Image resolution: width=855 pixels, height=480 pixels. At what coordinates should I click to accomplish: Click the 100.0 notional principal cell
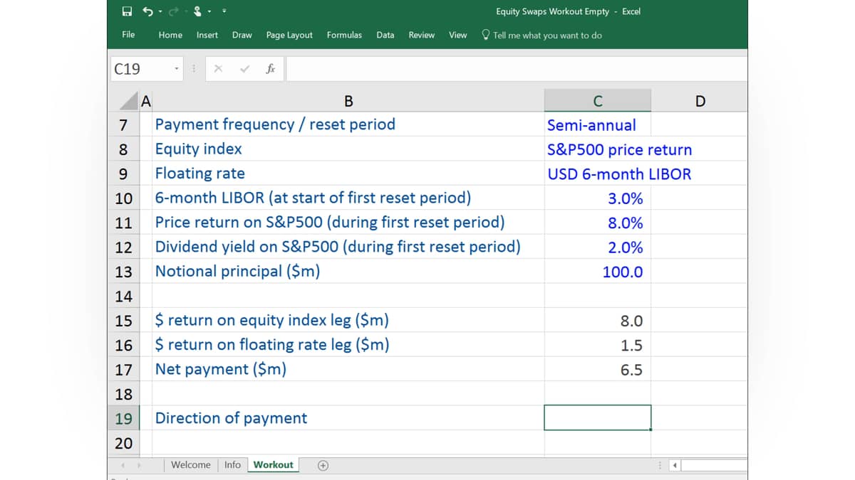pos(597,272)
